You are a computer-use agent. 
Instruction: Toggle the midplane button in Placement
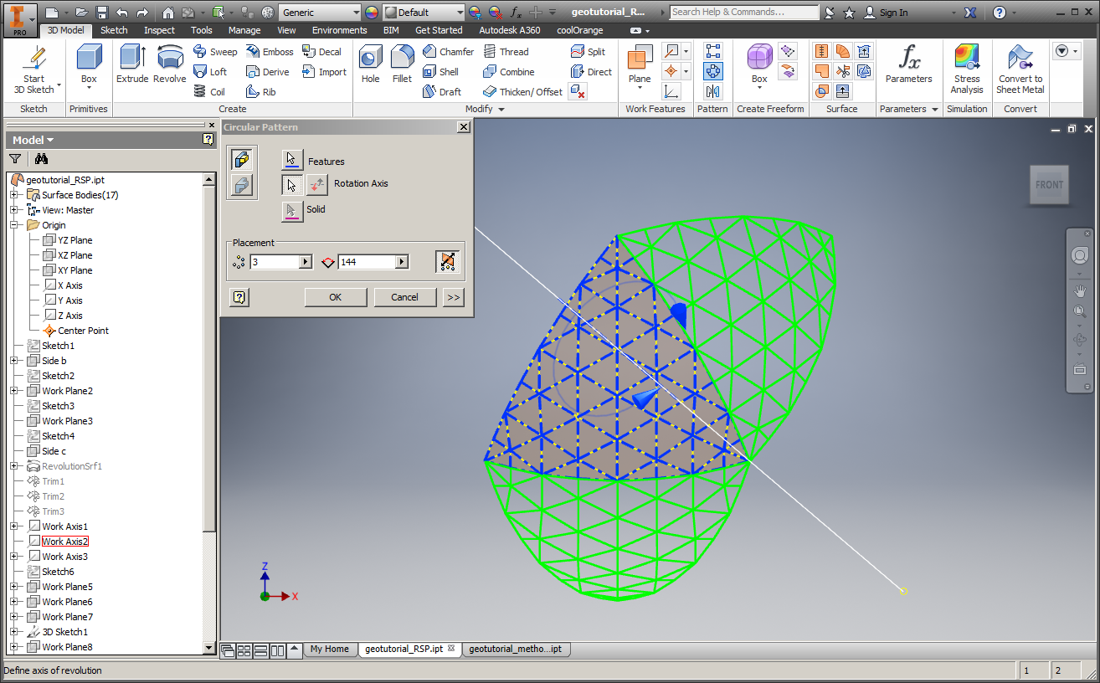tap(448, 262)
